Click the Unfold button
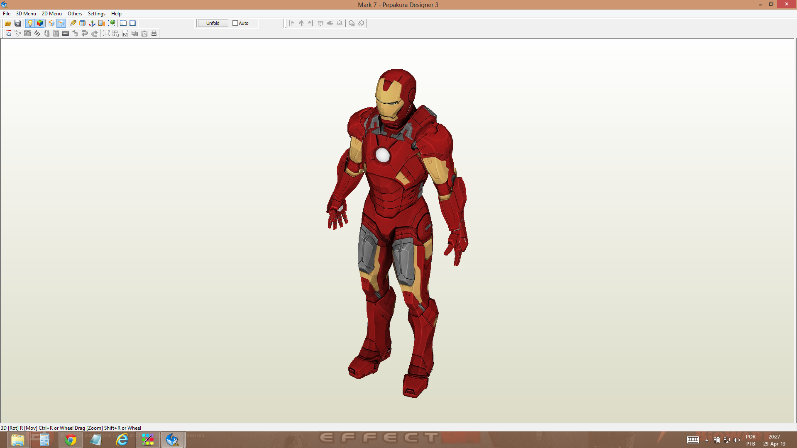Screen dimensions: 797x448 [213, 23]
